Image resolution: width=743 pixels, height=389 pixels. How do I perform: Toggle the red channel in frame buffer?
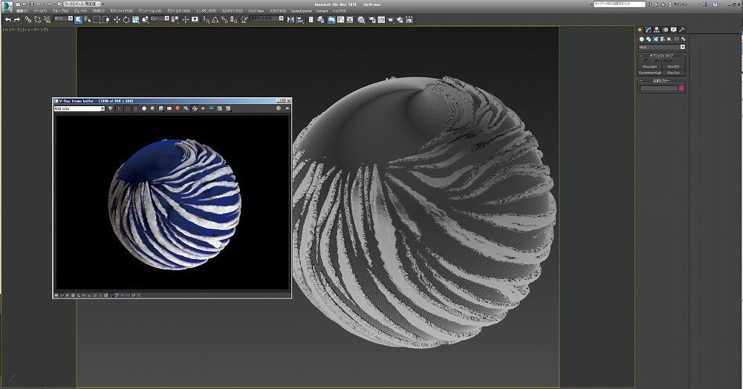119,108
